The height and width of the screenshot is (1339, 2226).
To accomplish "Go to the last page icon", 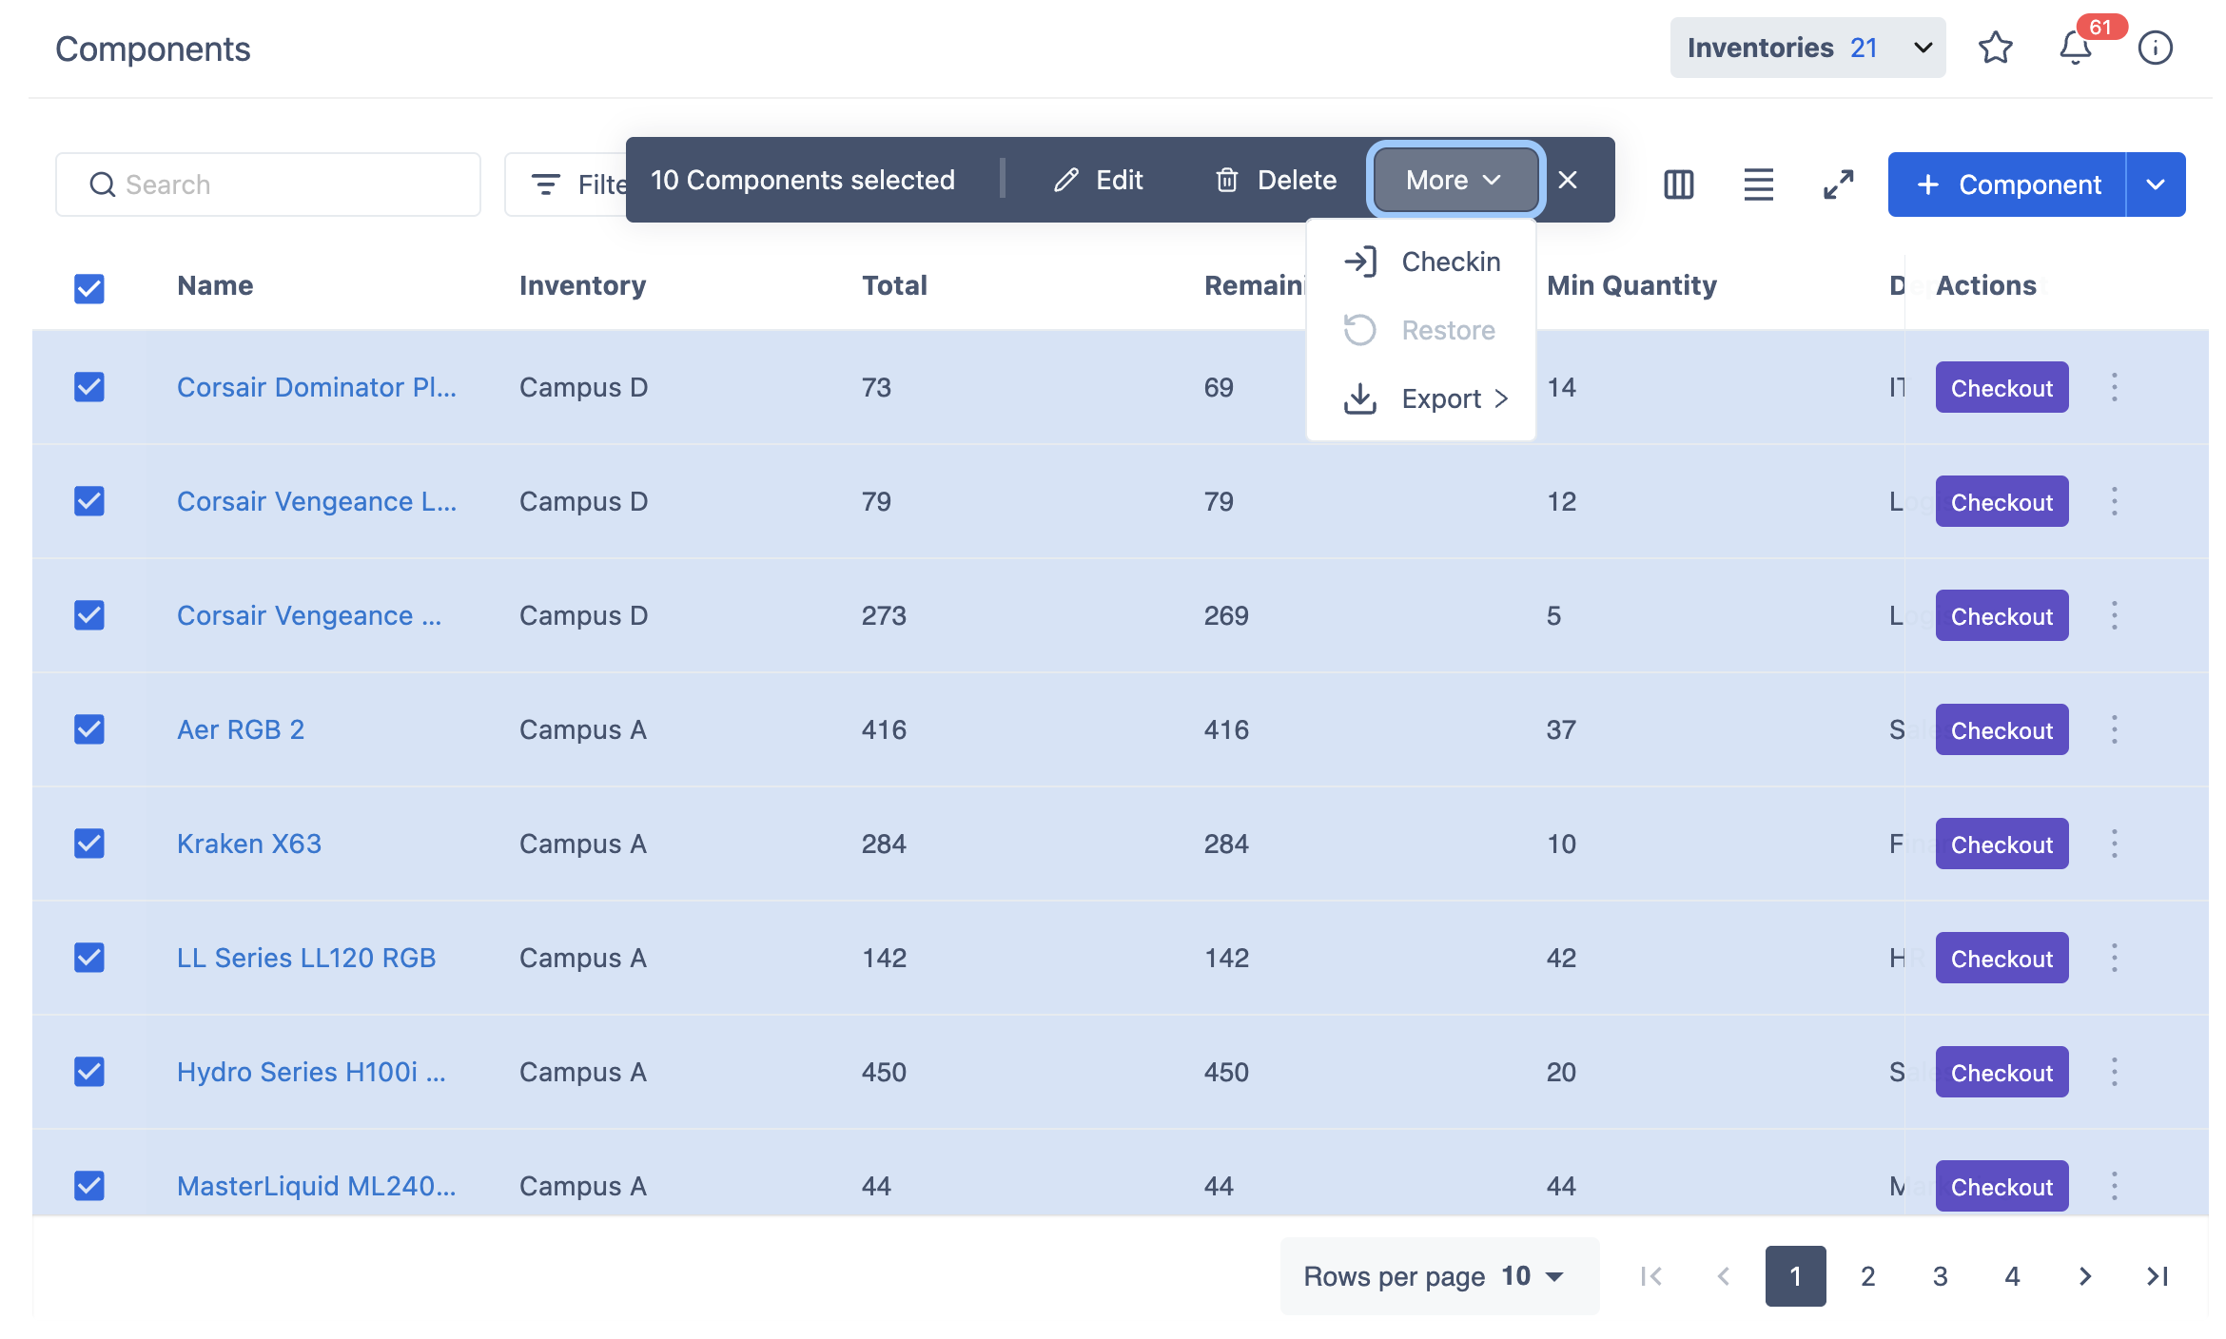I will [2157, 1276].
